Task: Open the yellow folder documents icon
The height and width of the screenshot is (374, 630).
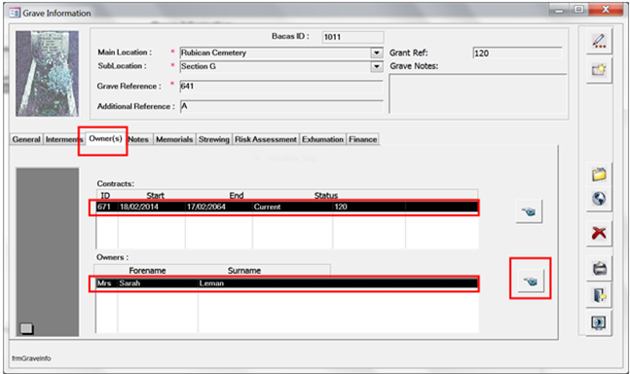Action: 599,174
